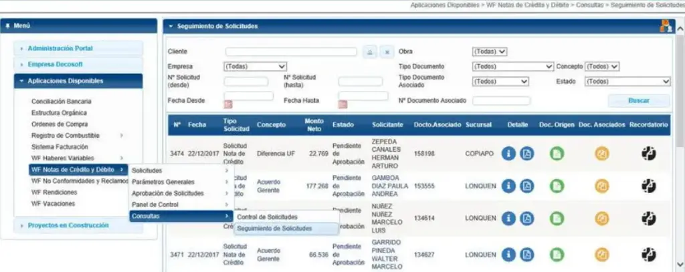685x272 pixels.
Task: Click Recordatorio icon for request 3471
Action: [649, 254]
